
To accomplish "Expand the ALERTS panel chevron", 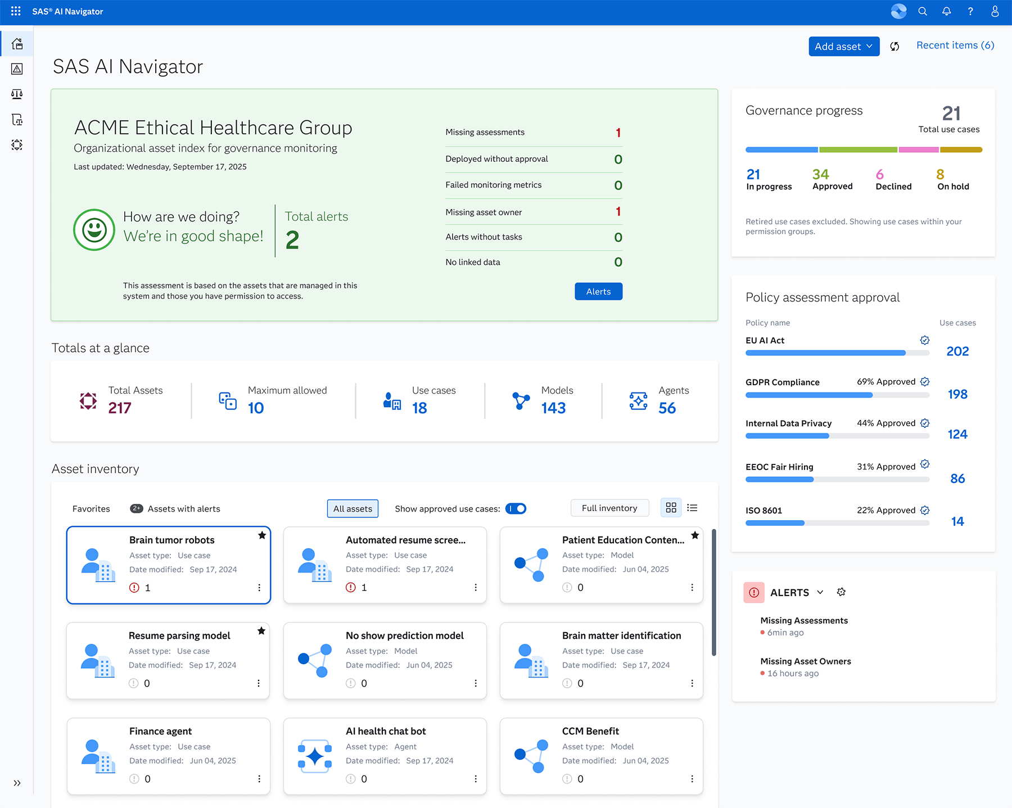I will point(820,592).
